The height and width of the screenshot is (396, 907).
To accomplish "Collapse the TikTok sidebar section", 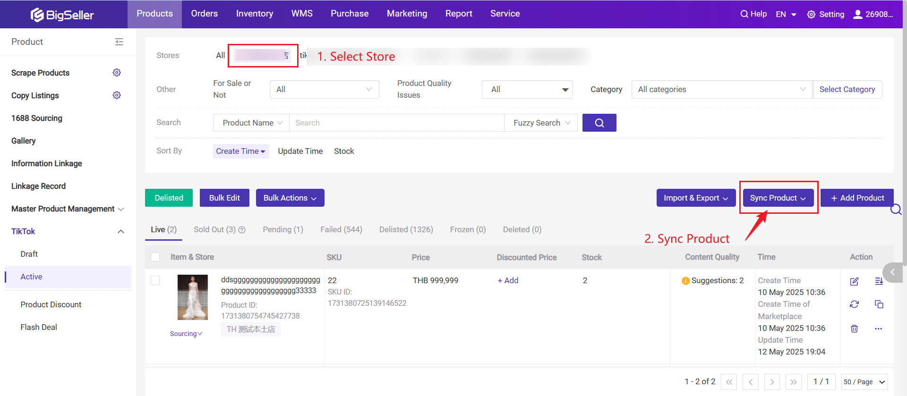I will [x=120, y=231].
